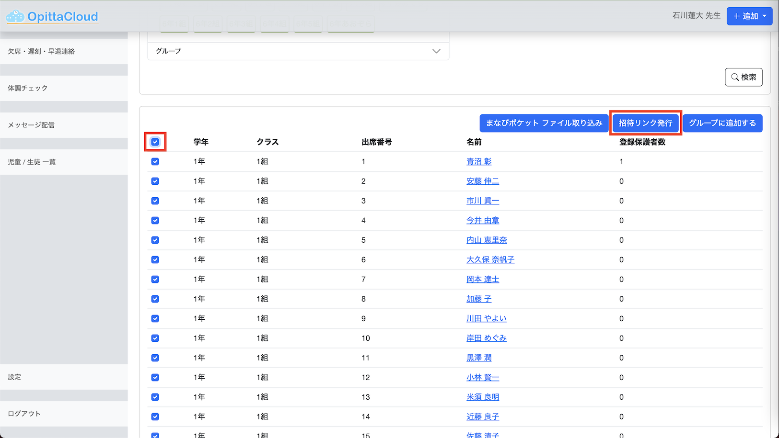Open student link 岸田 めぐみ
Screen dimensions: 779x438
[x=487, y=338]
